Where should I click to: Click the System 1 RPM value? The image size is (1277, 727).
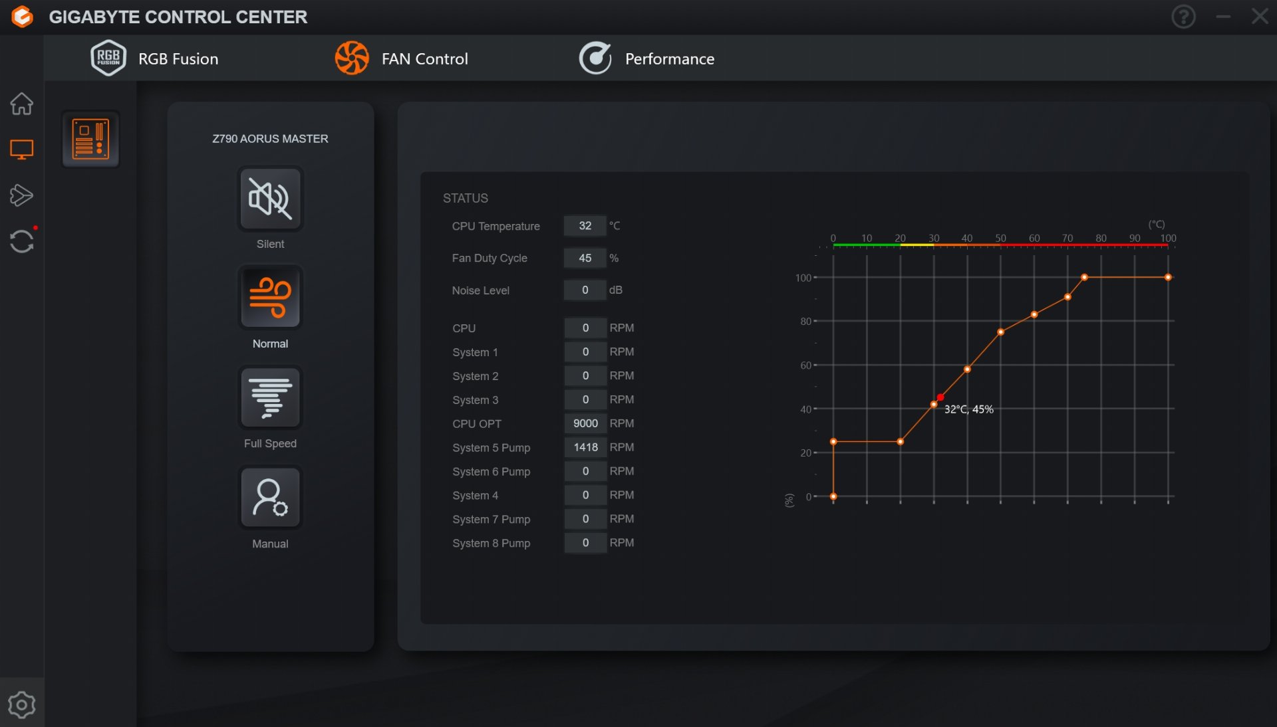point(585,352)
